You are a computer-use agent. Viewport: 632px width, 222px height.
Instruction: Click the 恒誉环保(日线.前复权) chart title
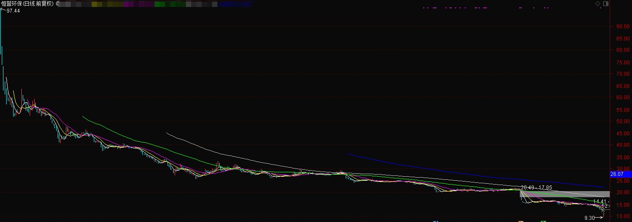27,3
